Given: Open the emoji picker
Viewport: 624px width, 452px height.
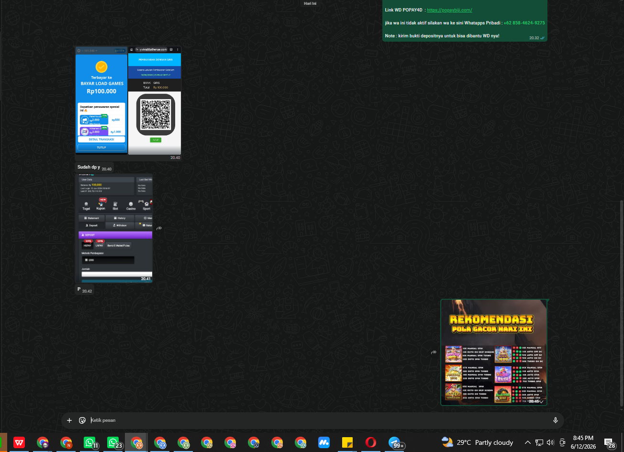Looking at the screenshot, I should point(82,420).
